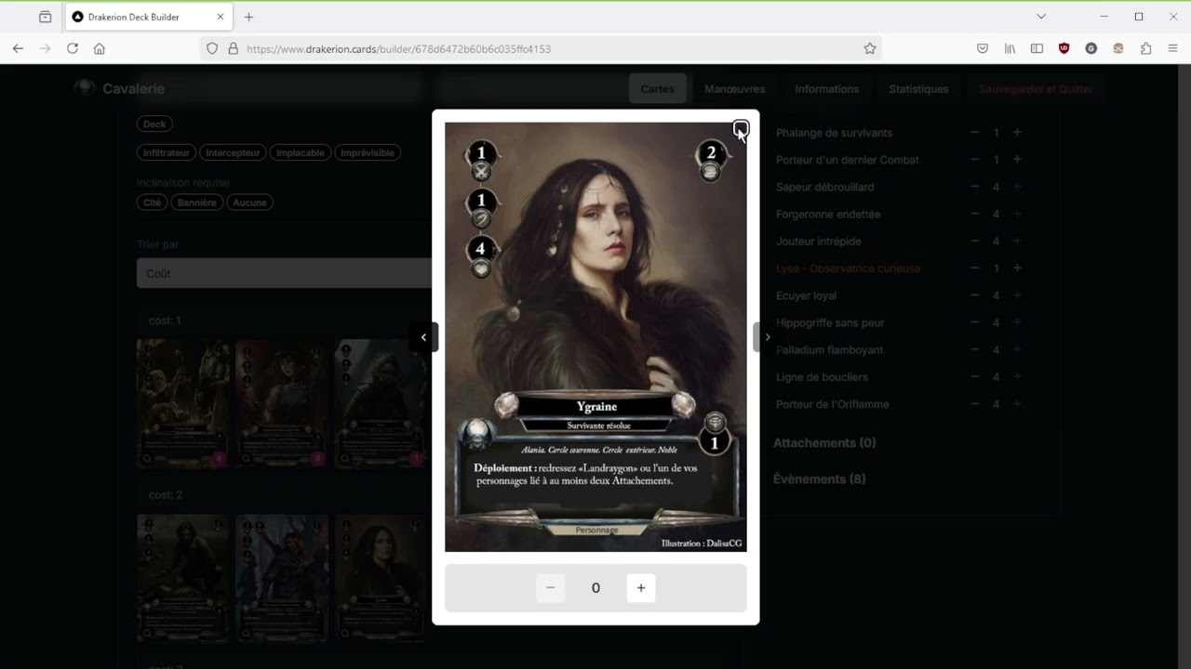Image resolution: width=1191 pixels, height=669 pixels.
Task: Select Lyse - Observatrice curieuse entry
Action: click(848, 269)
